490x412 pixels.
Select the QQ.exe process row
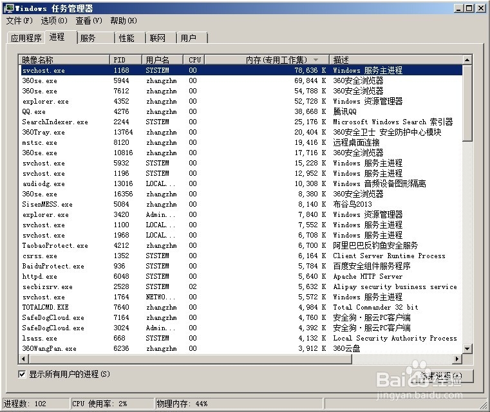(241, 111)
